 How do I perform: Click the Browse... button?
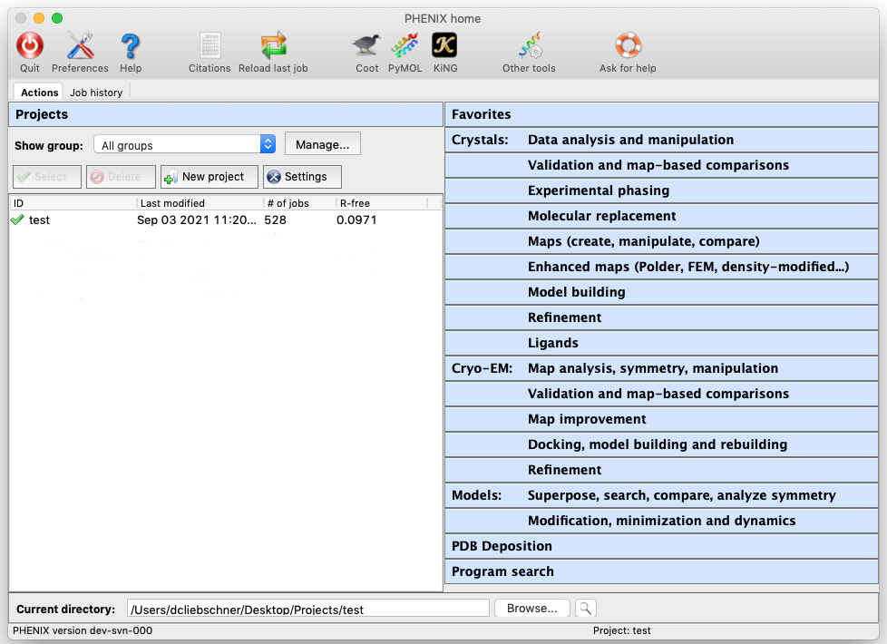click(x=531, y=609)
